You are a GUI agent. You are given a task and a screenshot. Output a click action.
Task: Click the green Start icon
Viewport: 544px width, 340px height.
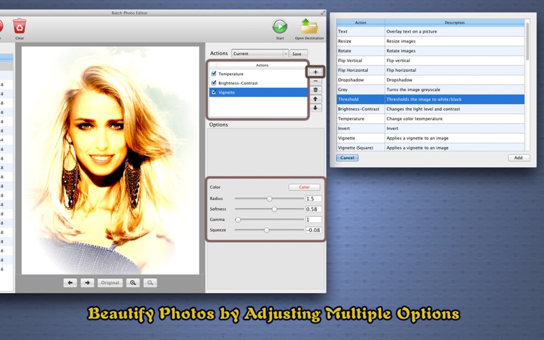(x=279, y=26)
